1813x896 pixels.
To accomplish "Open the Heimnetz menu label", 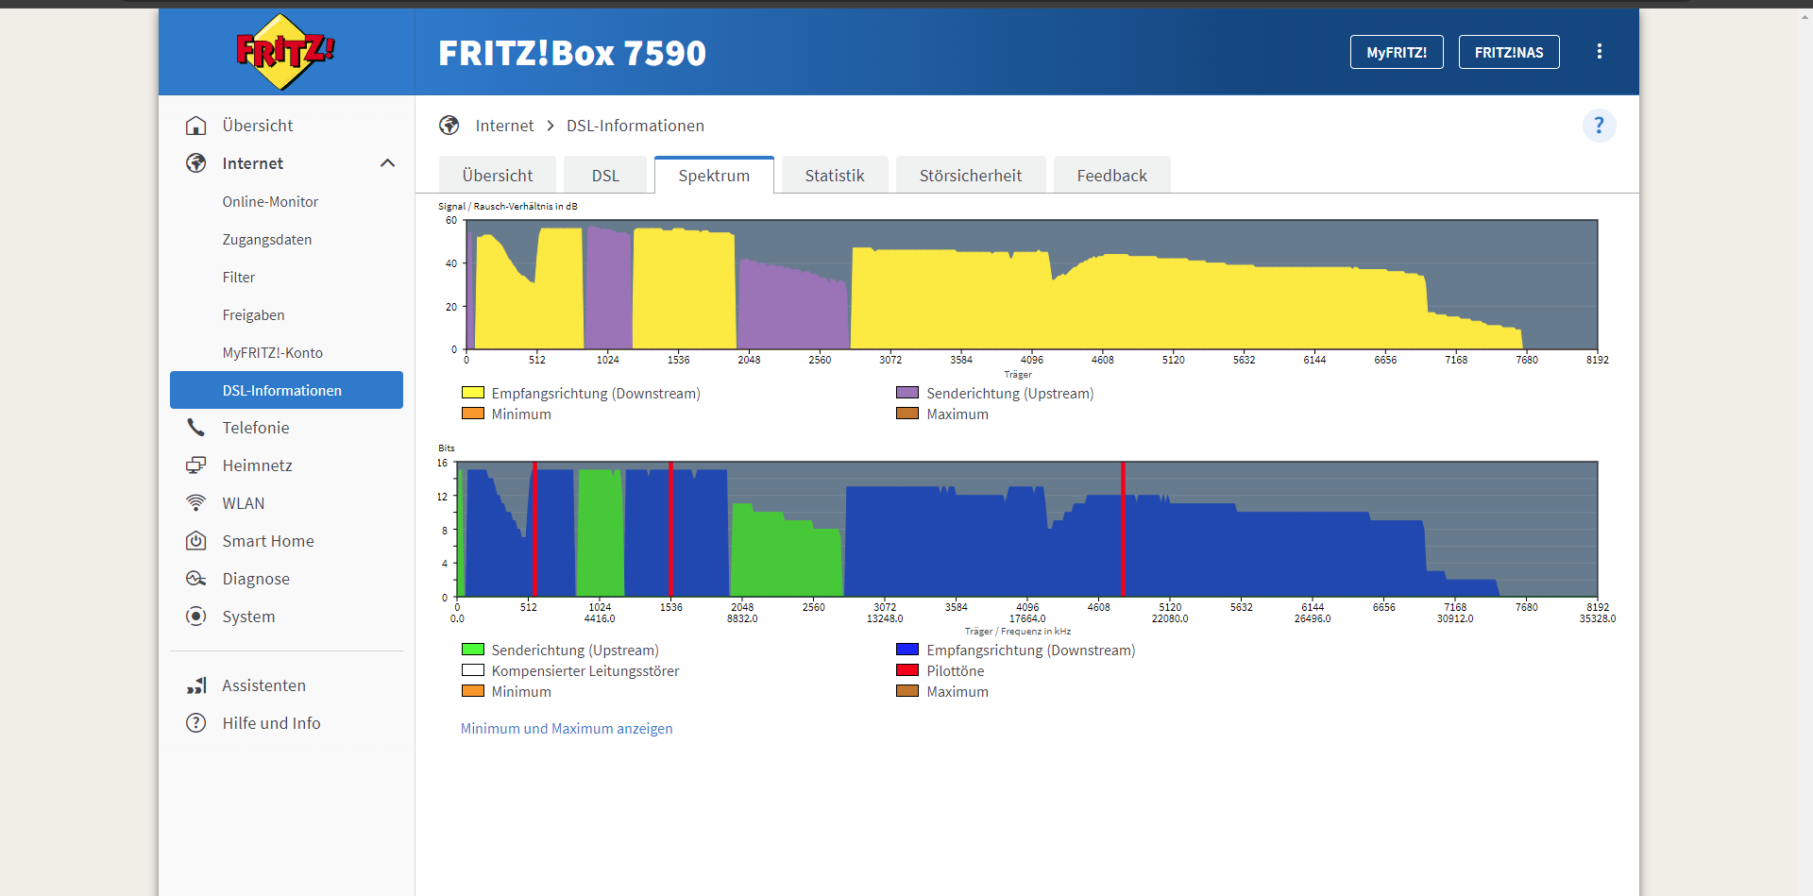I will pos(258,465).
